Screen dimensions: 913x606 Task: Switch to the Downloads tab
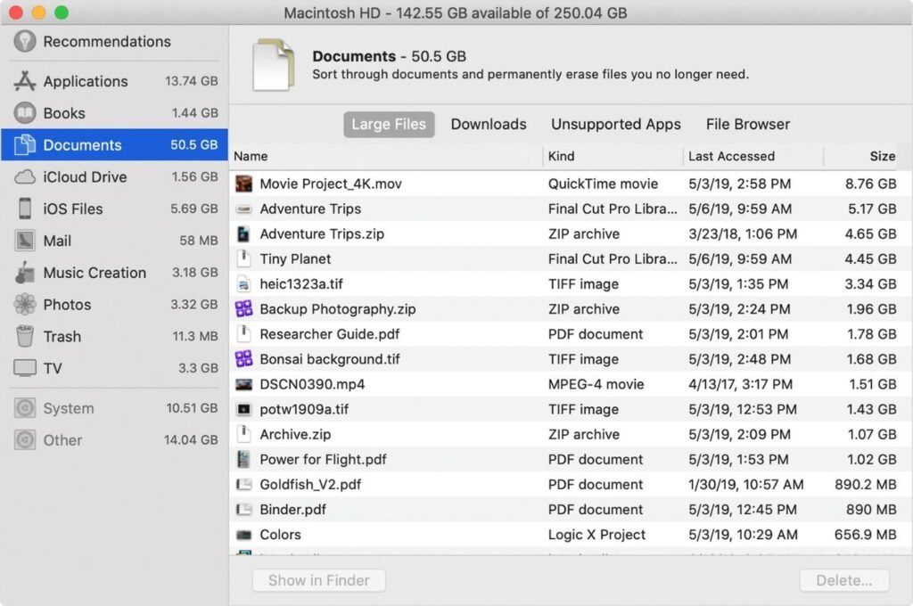(488, 125)
